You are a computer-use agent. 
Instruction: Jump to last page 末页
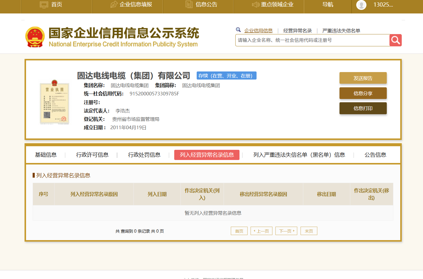tap(309, 231)
